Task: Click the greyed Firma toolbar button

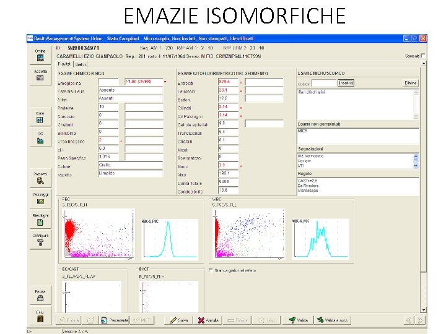Action: point(69,320)
